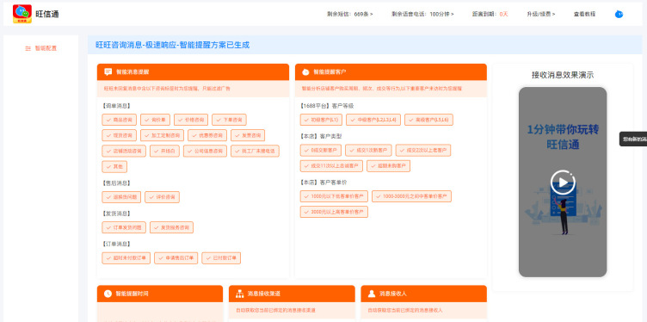
Task: Toggle the 评价咨询 tag
Action: [162, 197]
